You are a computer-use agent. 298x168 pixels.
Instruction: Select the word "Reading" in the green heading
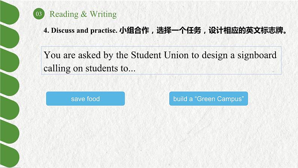(x=64, y=14)
